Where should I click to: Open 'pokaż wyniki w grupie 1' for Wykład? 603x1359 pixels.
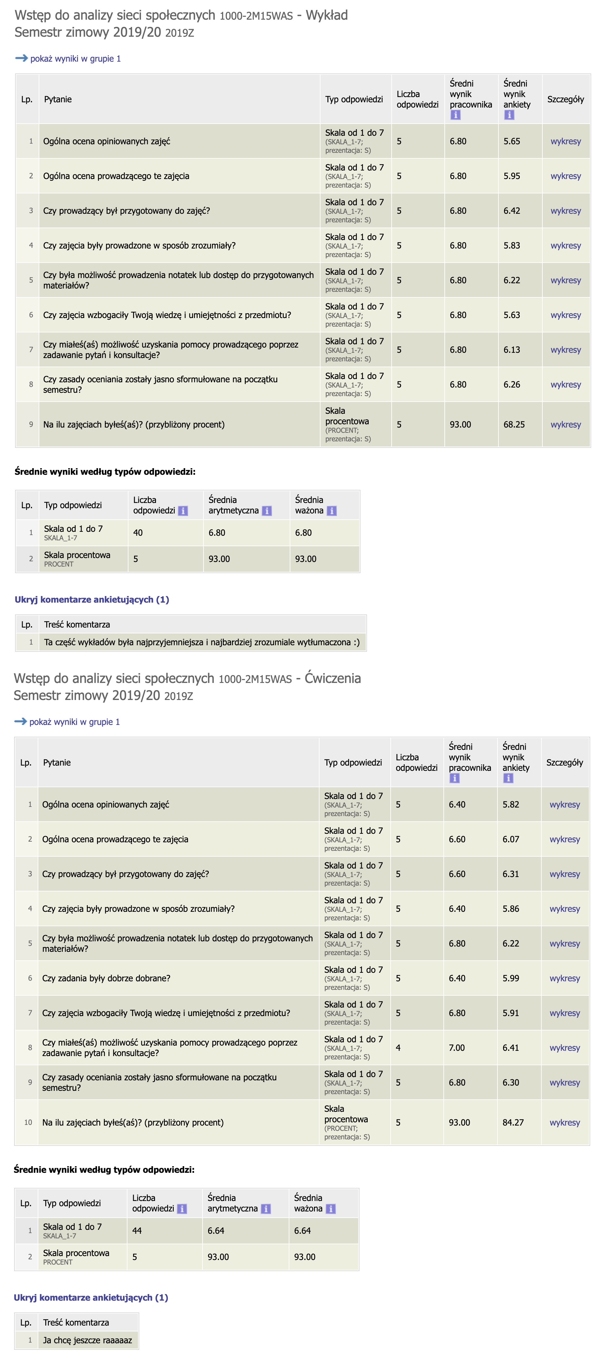coord(75,59)
